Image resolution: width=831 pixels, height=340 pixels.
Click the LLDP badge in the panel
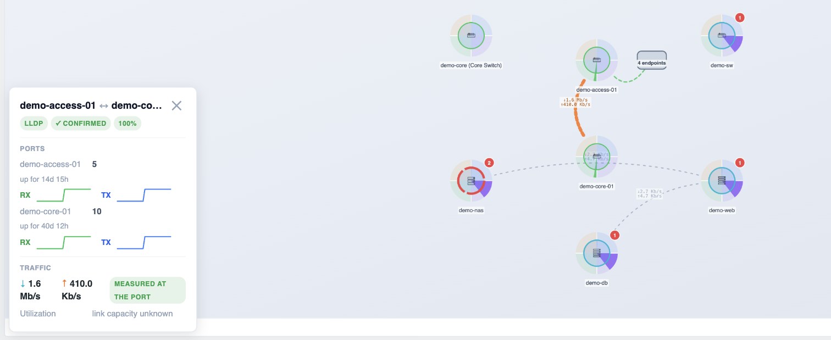point(34,124)
